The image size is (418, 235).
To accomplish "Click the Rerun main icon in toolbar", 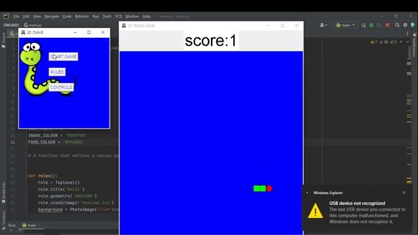I will [x=363, y=25].
